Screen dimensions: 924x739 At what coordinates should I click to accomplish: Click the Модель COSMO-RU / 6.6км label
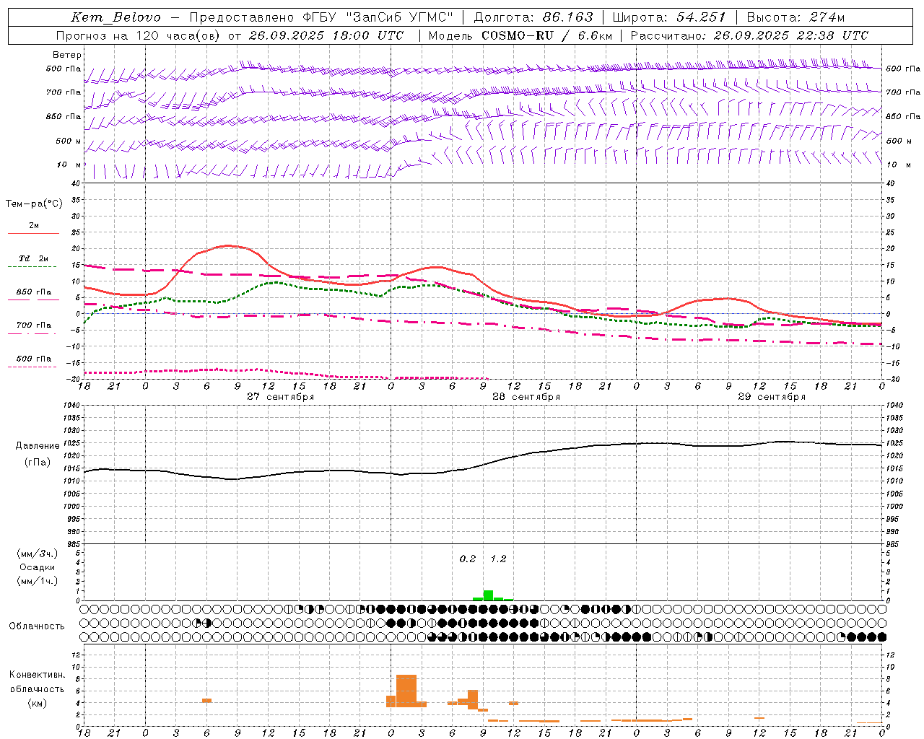click(x=520, y=35)
